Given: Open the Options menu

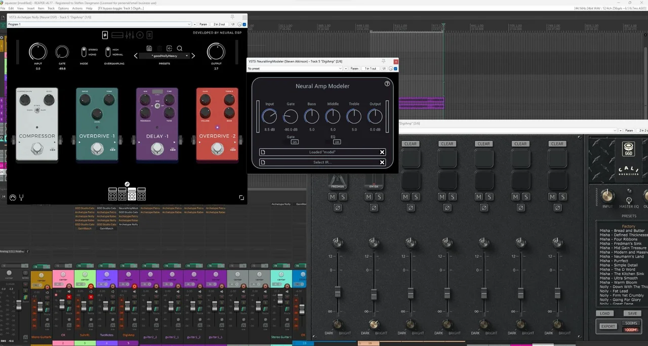Looking at the screenshot, I should point(63,9).
